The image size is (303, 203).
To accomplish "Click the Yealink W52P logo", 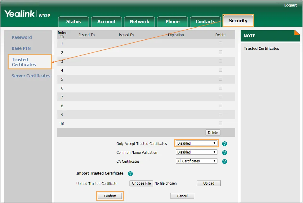I will click(x=27, y=14).
